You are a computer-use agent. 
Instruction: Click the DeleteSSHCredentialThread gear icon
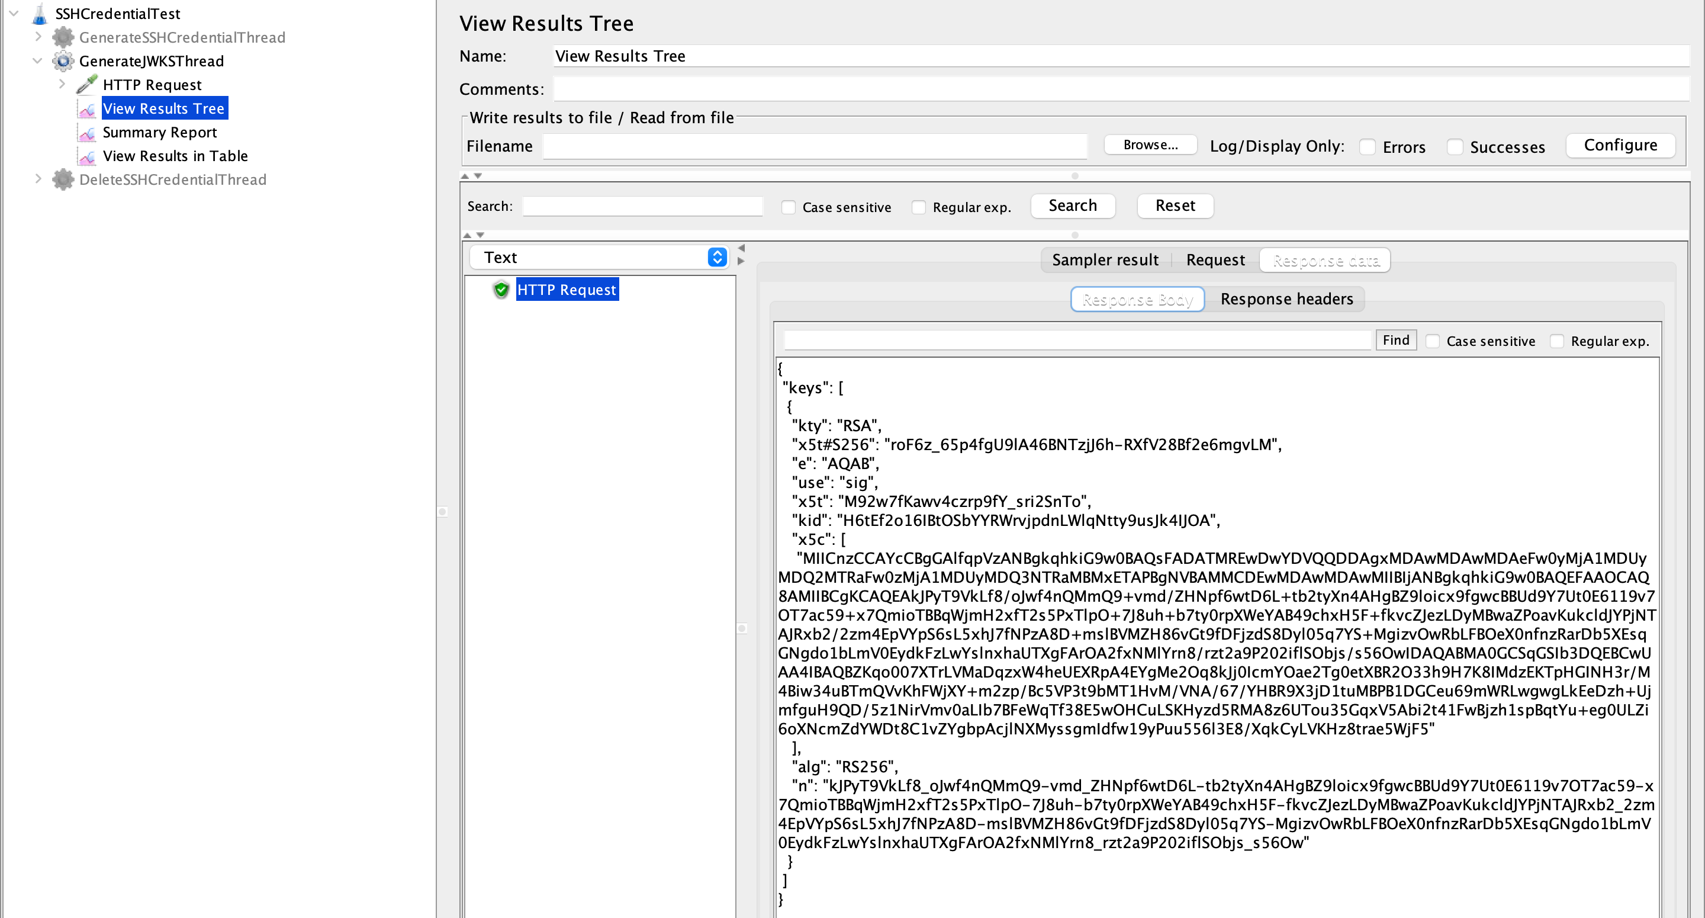pos(63,179)
